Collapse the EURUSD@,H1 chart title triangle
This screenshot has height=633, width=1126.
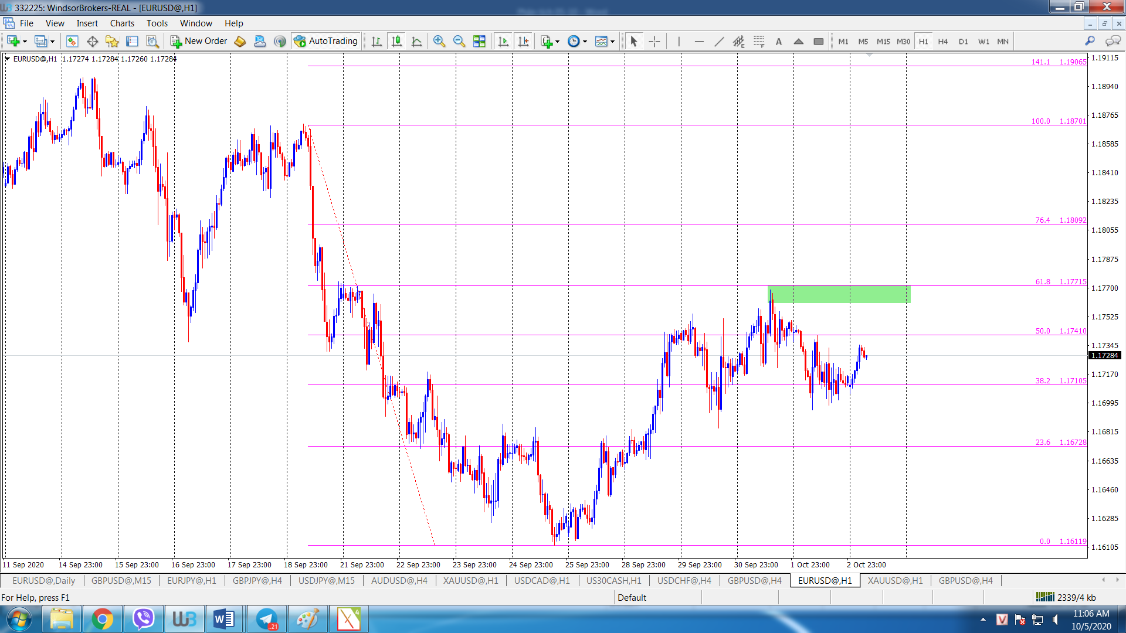pos(8,59)
